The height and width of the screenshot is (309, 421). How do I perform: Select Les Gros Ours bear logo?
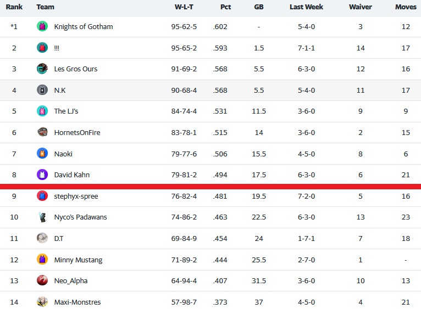[42, 69]
